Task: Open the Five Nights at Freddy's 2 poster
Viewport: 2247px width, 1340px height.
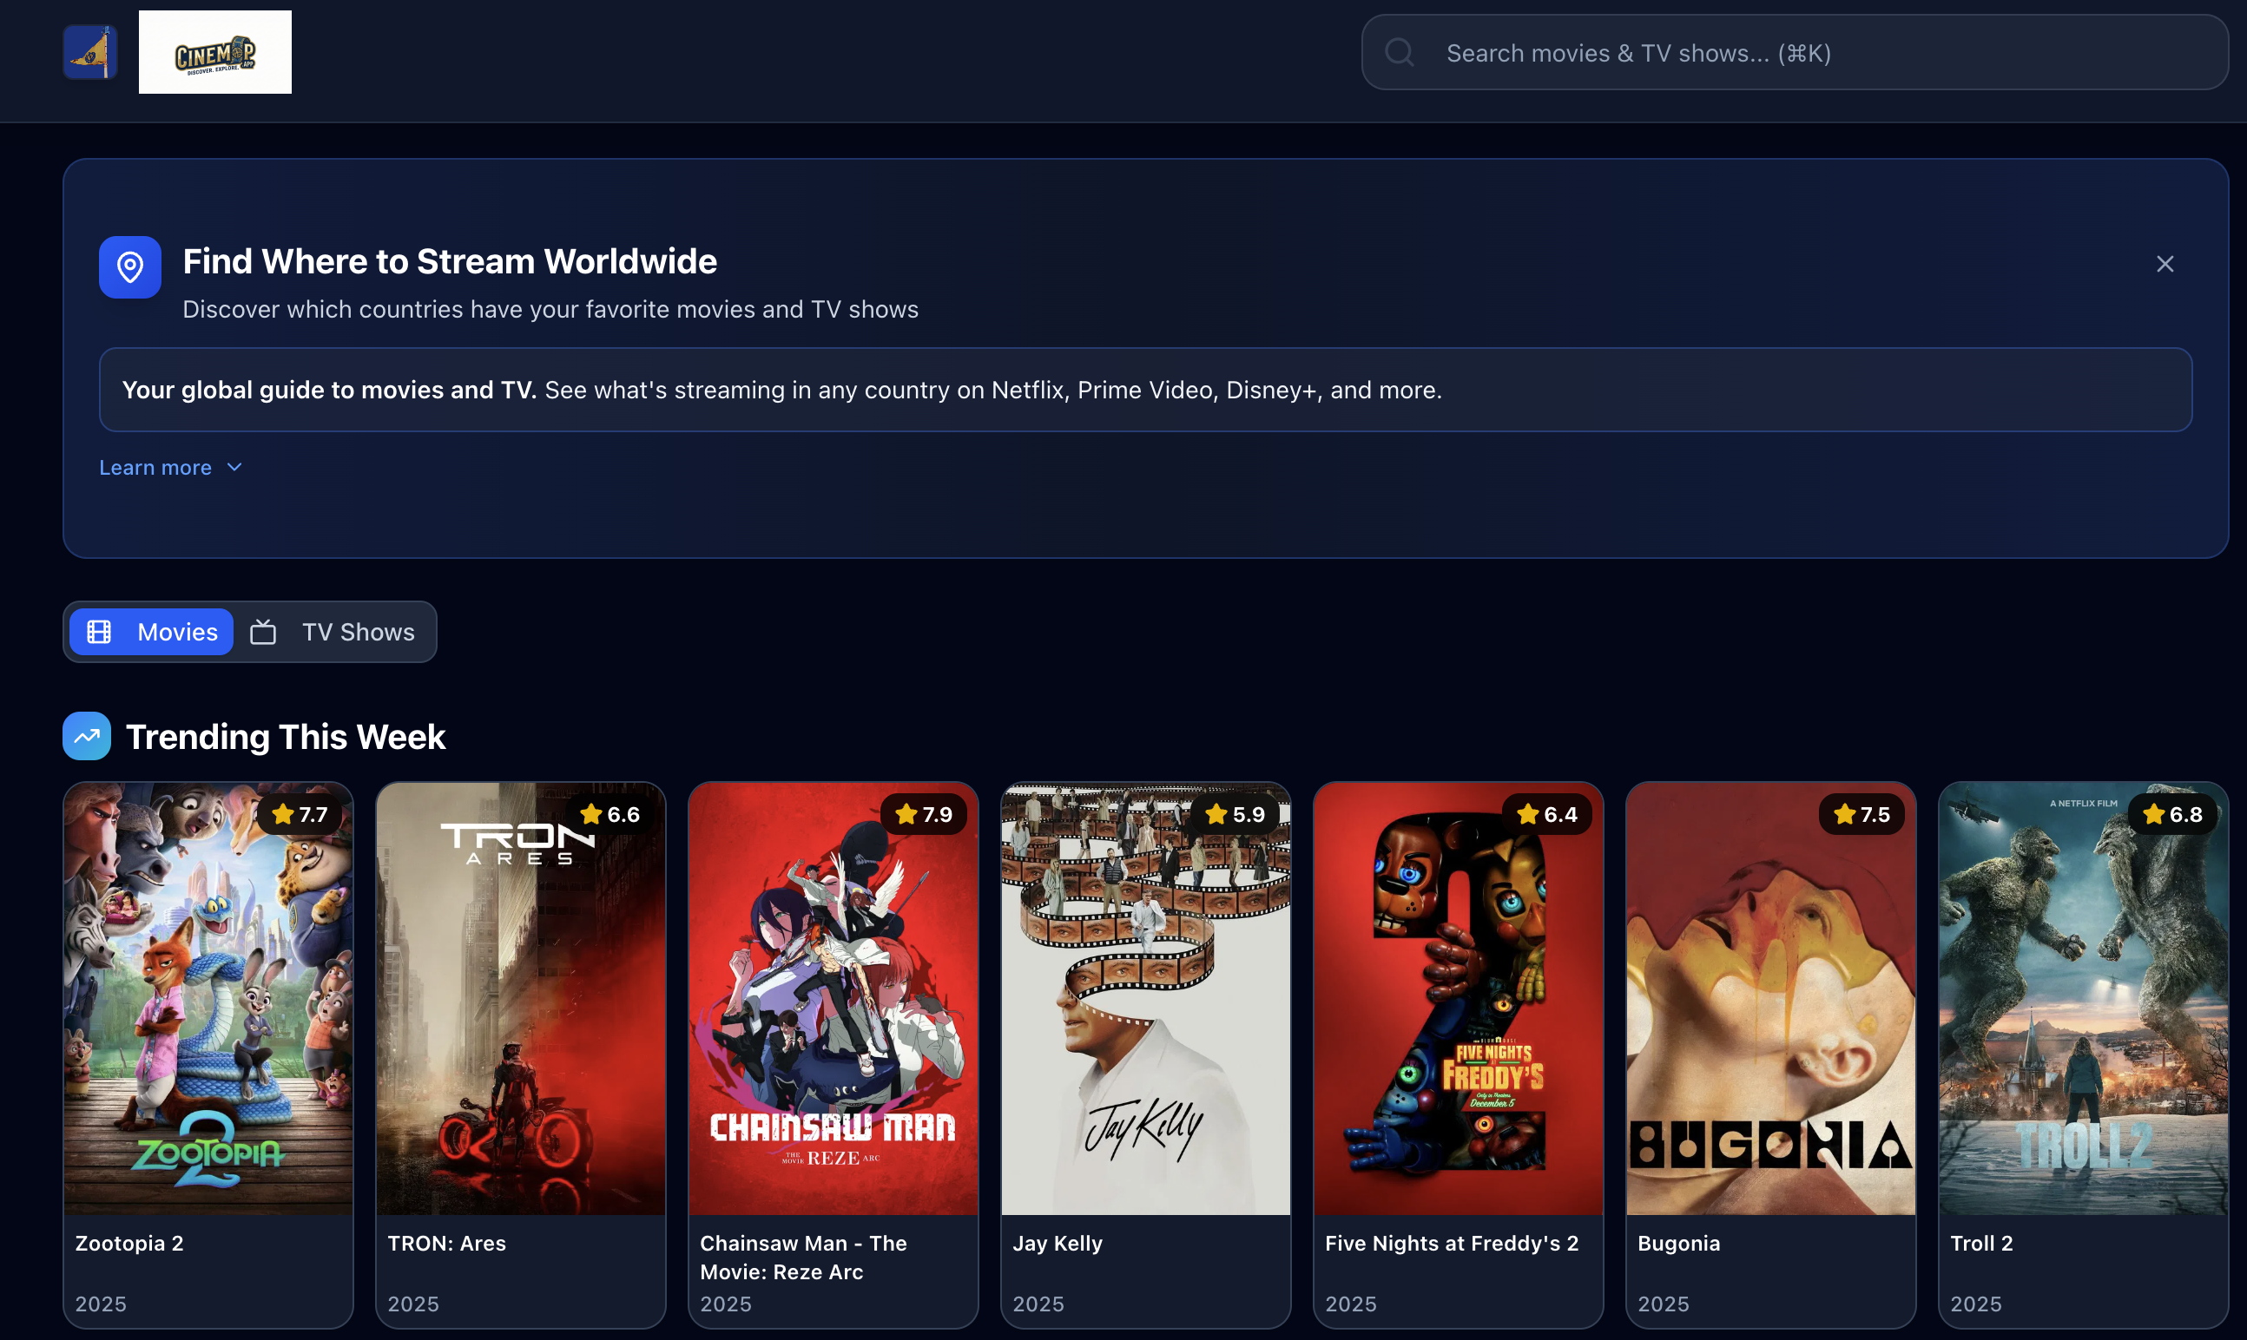Action: (x=1458, y=998)
